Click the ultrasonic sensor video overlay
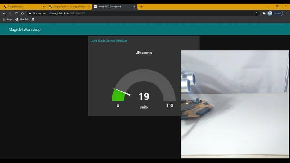Viewport: 290px width, 163px height. pyautogui.click(x=235, y=104)
